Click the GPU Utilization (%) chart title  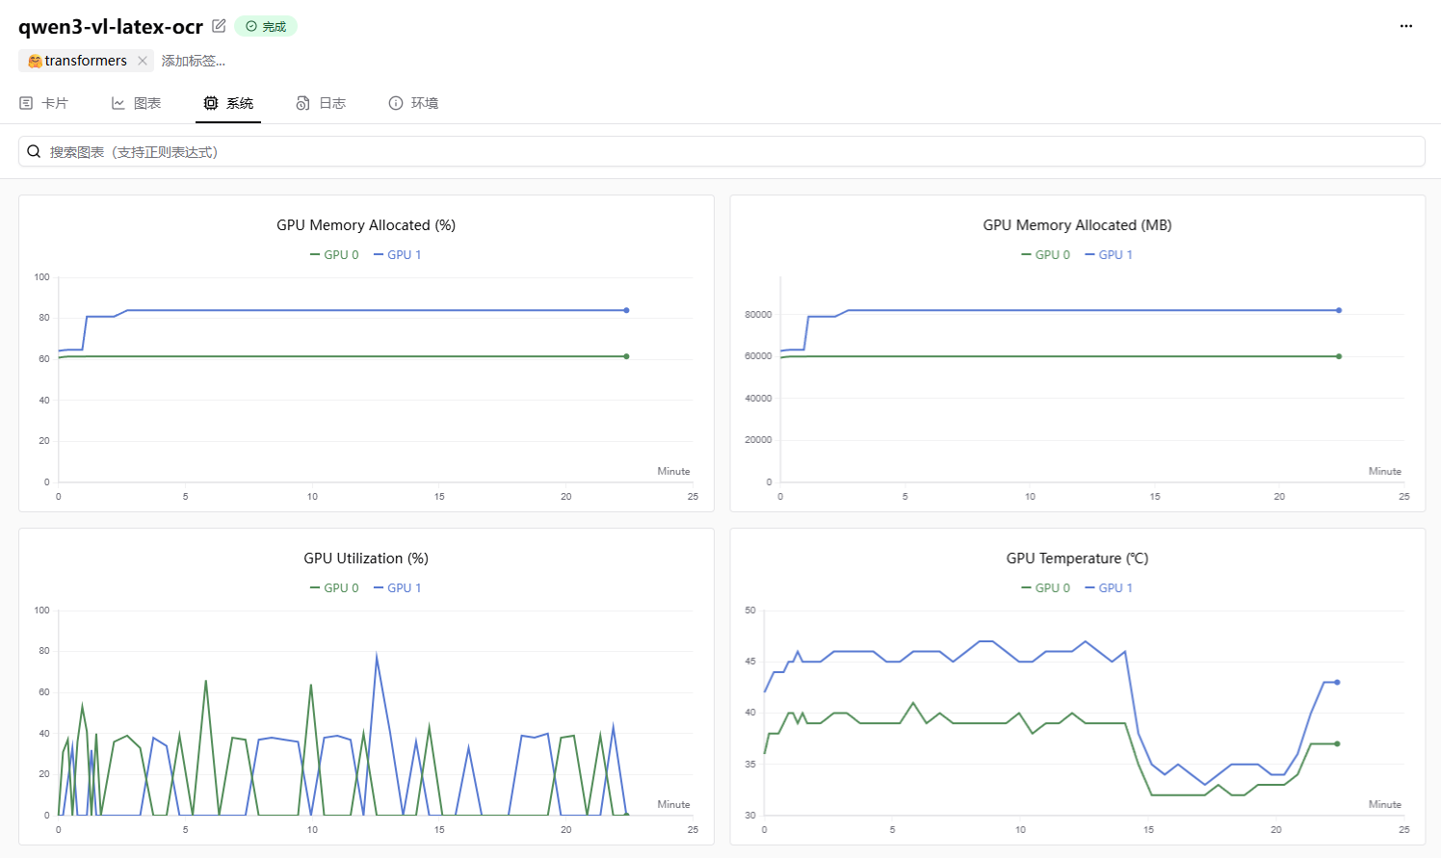click(366, 559)
